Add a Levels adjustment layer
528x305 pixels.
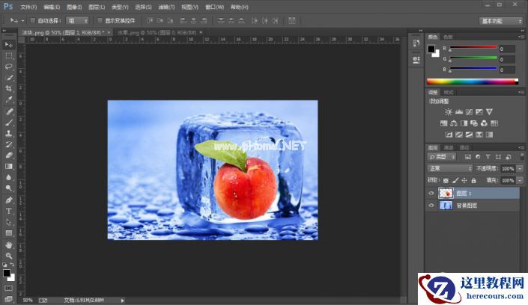pos(458,112)
